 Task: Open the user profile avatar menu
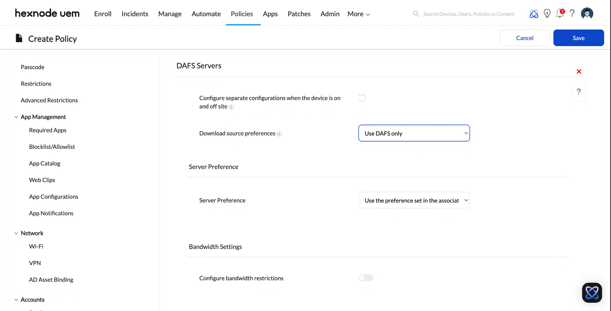click(x=587, y=13)
